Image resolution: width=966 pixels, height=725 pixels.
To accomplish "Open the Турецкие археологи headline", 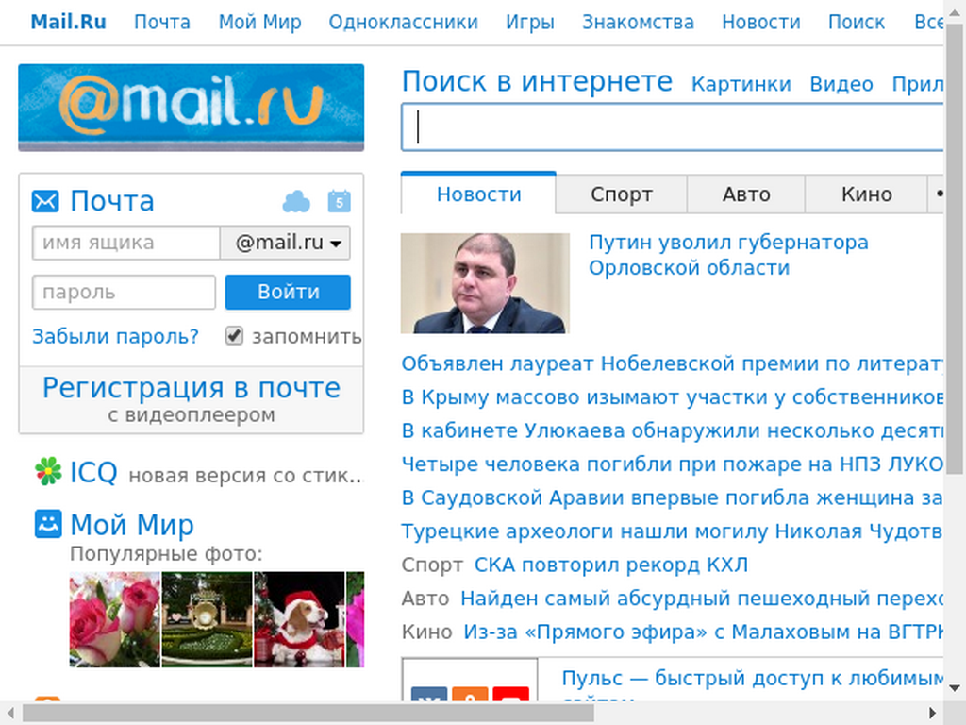I will [x=672, y=531].
